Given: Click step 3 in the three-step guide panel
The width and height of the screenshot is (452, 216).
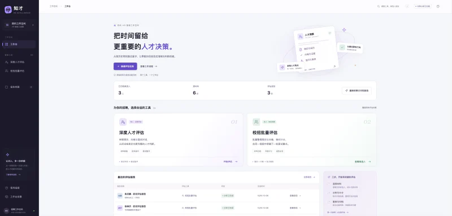Looking at the screenshot, I should point(343,204).
